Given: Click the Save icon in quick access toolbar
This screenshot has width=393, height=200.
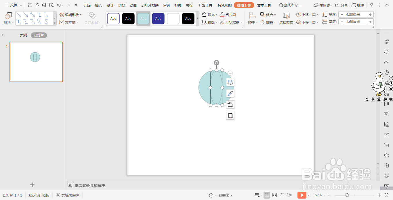Looking at the screenshot, I should click(x=30, y=5).
